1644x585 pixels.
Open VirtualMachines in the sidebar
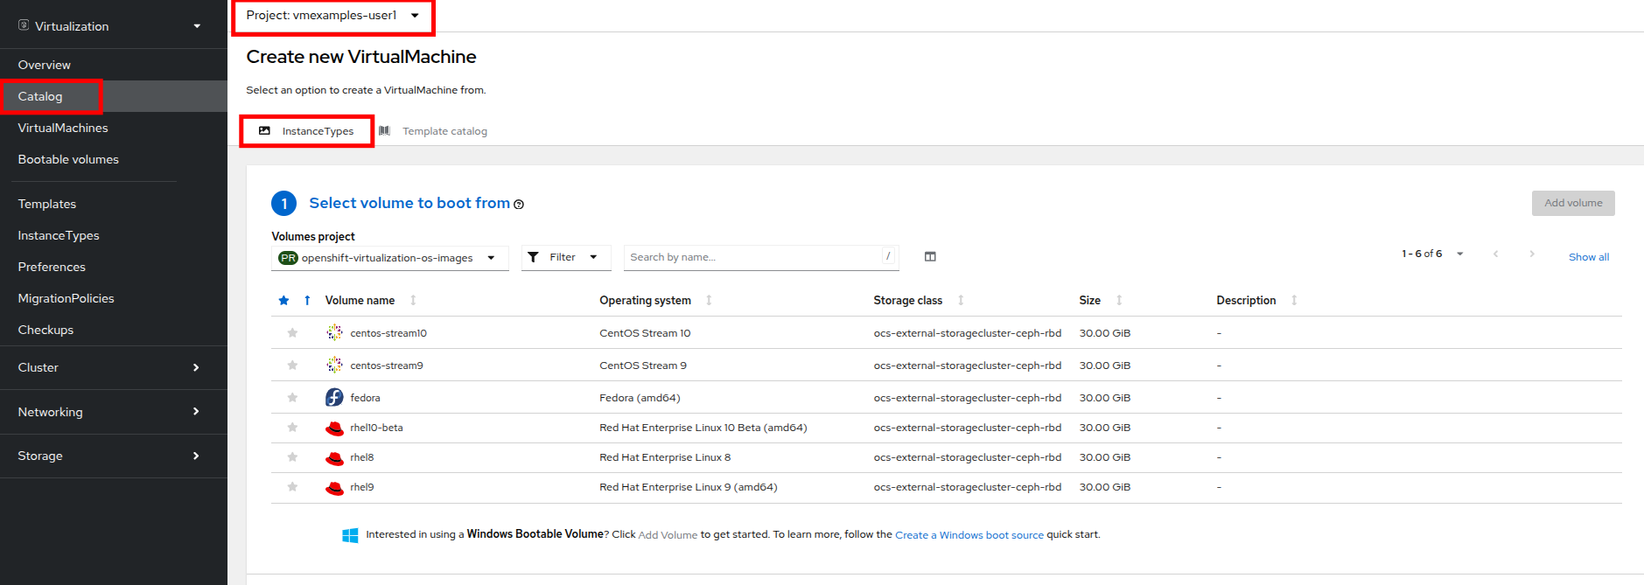tap(63, 128)
